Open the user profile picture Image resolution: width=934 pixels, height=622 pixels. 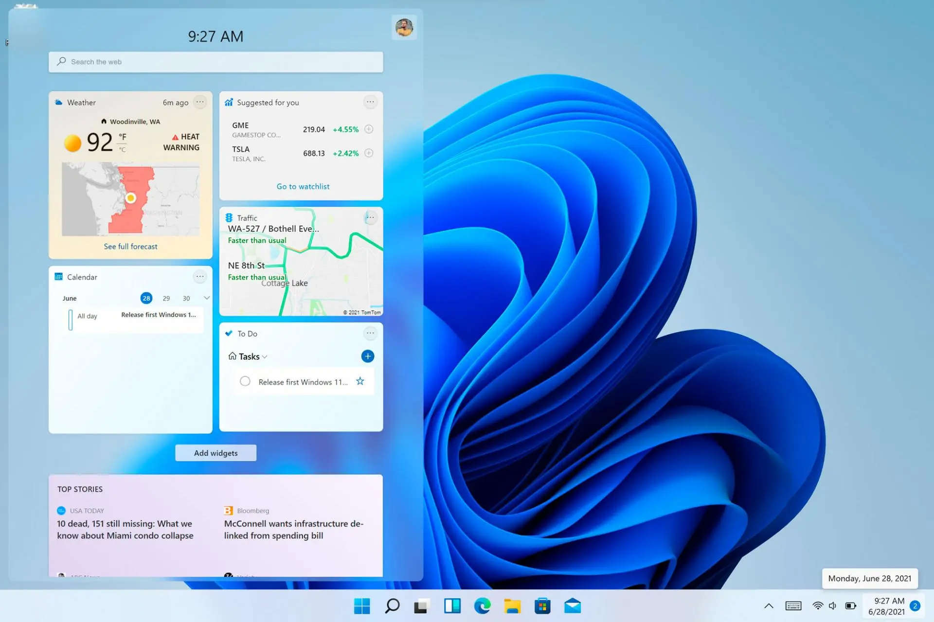404,28
